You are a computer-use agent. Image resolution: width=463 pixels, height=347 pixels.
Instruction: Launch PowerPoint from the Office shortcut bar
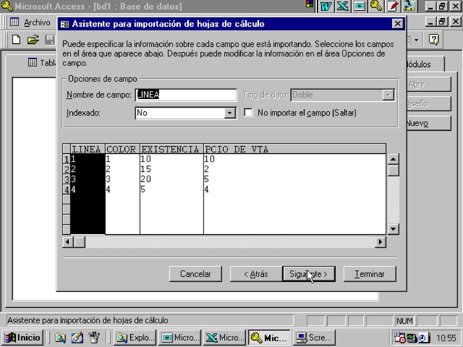click(359, 6)
